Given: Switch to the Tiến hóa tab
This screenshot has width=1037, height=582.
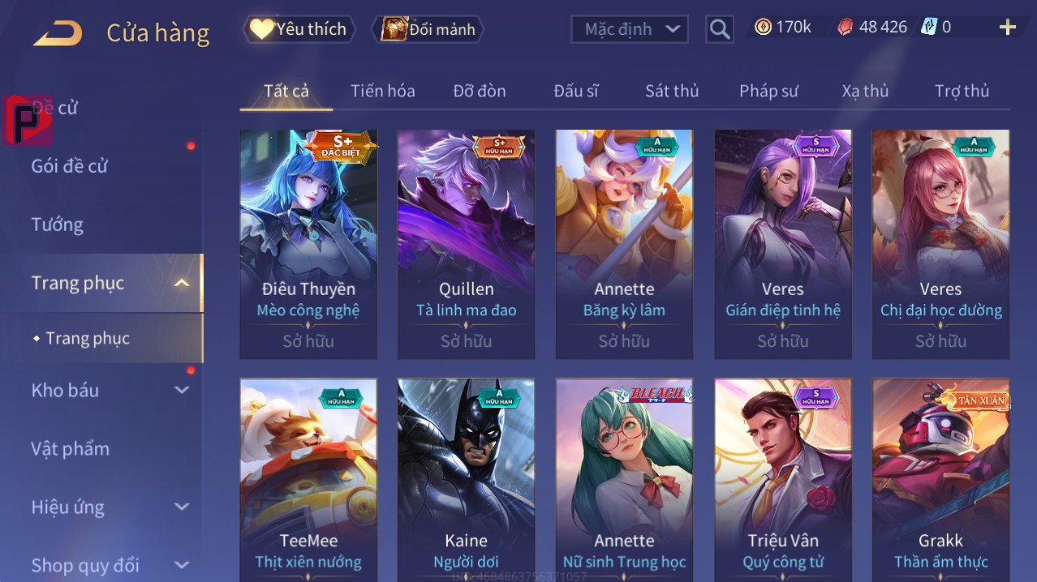Looking at the screenshot, I should pos(383,91).
